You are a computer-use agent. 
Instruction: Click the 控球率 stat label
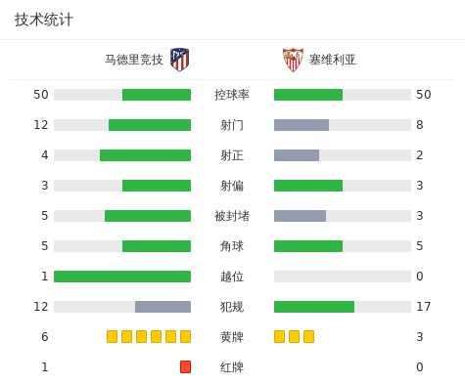point(232,95)
